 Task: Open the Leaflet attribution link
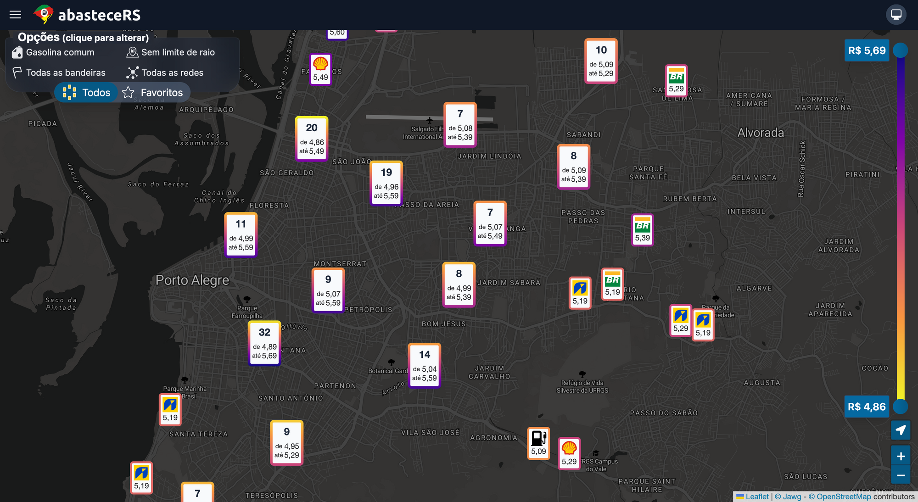tap(756, 496)
